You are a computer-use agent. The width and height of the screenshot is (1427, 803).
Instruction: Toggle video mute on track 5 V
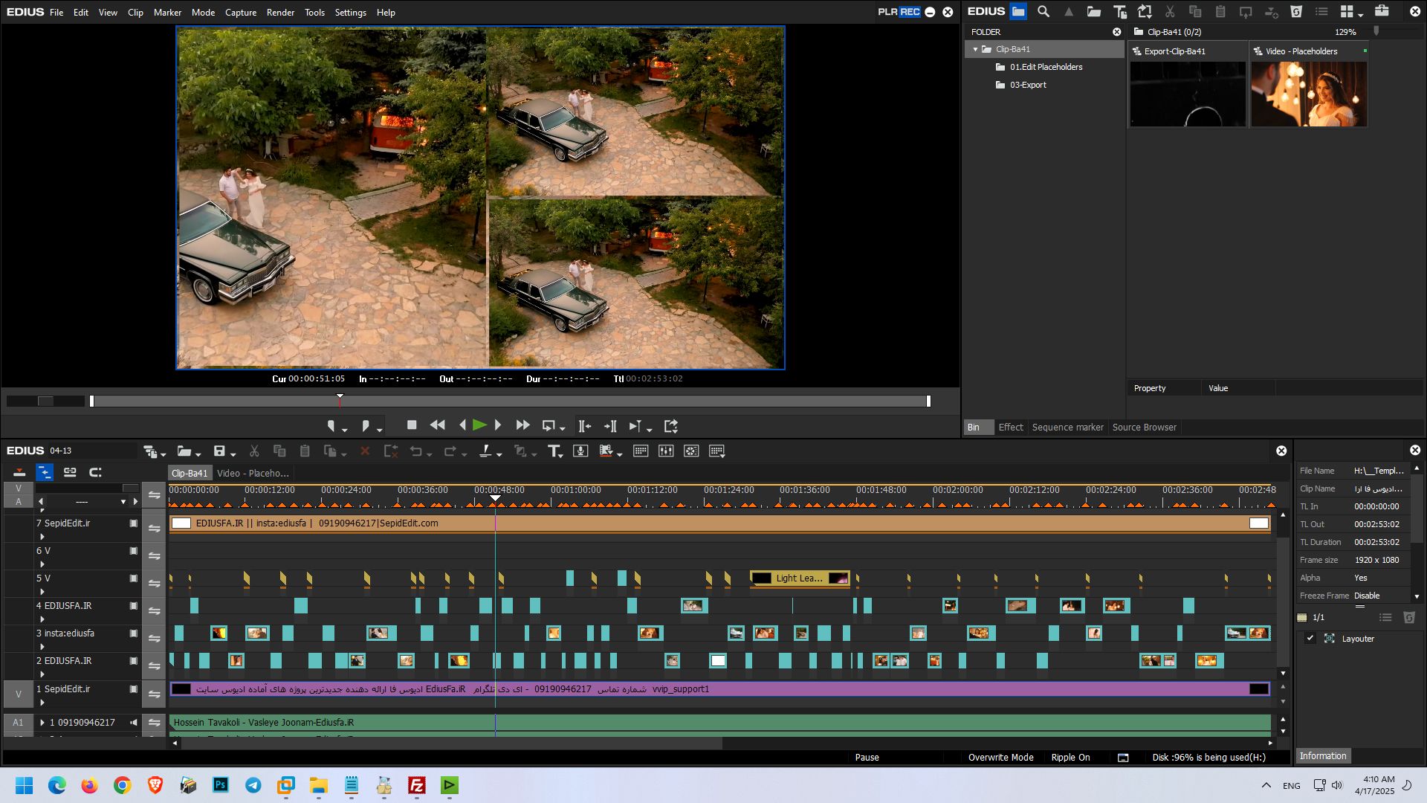tap(134, 578)
